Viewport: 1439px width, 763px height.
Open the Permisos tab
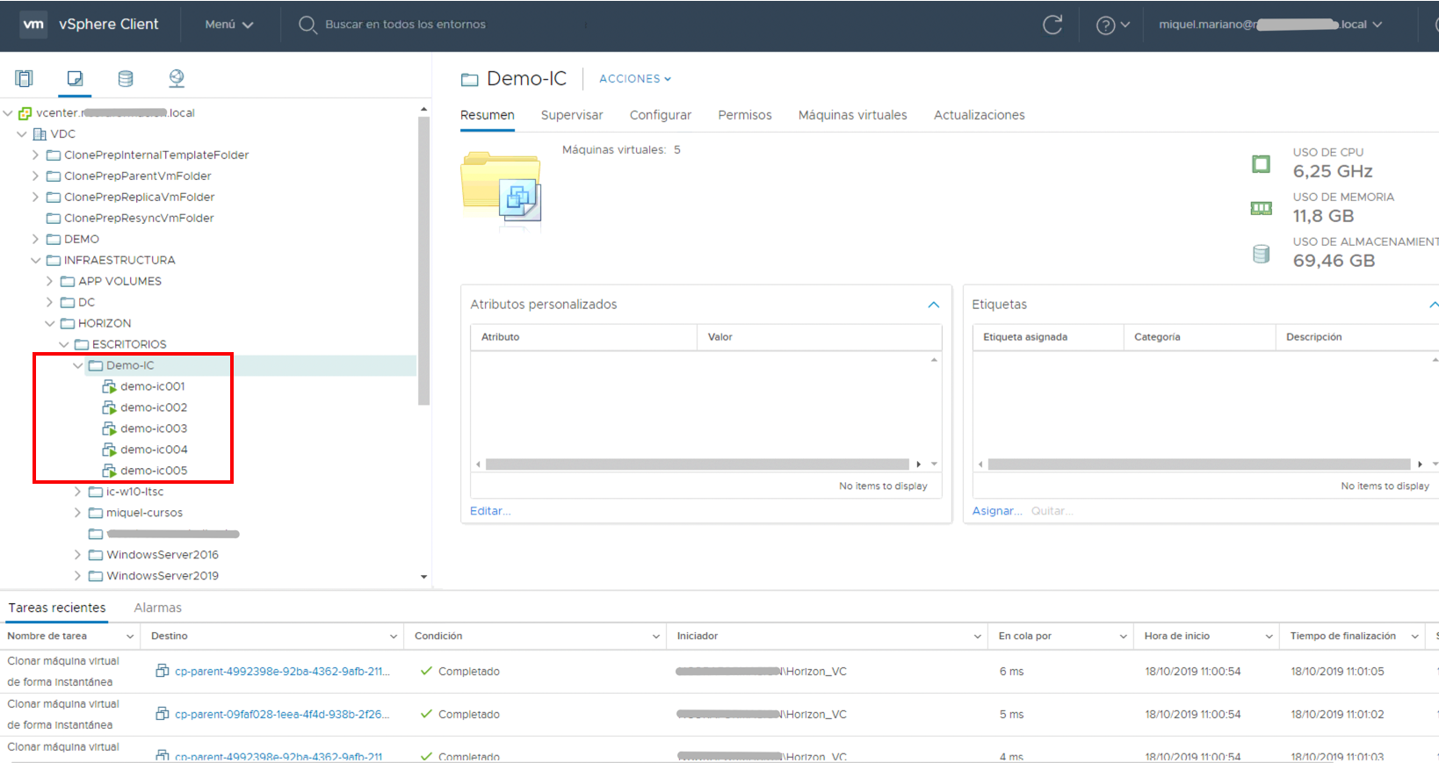[x=745, y=115]
